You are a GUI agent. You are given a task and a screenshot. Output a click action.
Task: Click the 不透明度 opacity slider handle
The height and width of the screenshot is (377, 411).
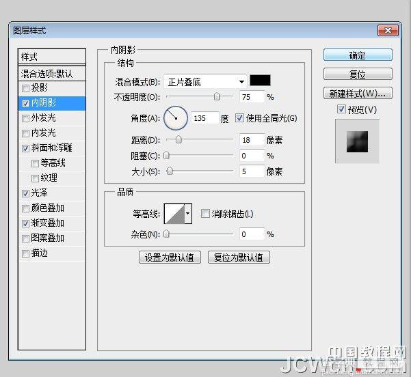pyautogui.click(x=217, y=96)
